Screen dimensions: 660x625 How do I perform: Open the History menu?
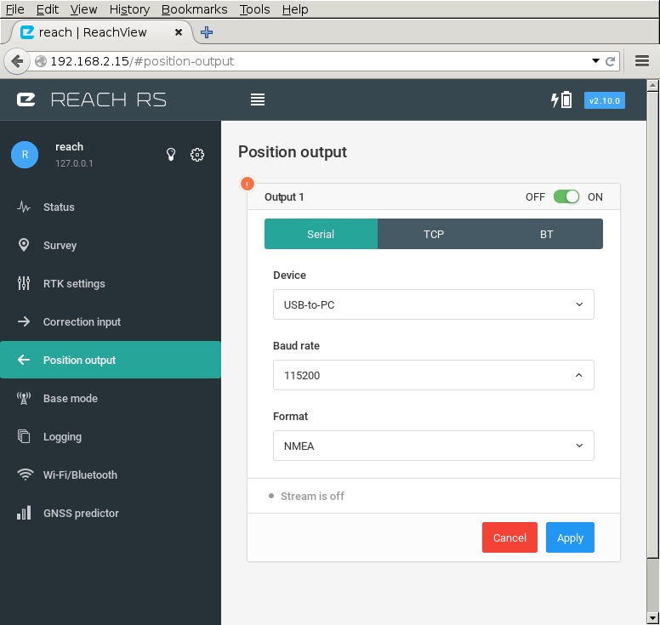[x=129, y=9]
